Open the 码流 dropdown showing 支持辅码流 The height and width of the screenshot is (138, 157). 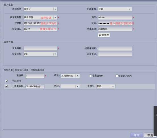pyautogui.click(x=78, y=76)
